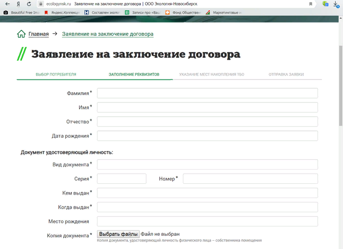Image resolution: width=343 pixels, height=249 pixels.
Task: Open the Записи про bookmark
Action: [143, 13]
